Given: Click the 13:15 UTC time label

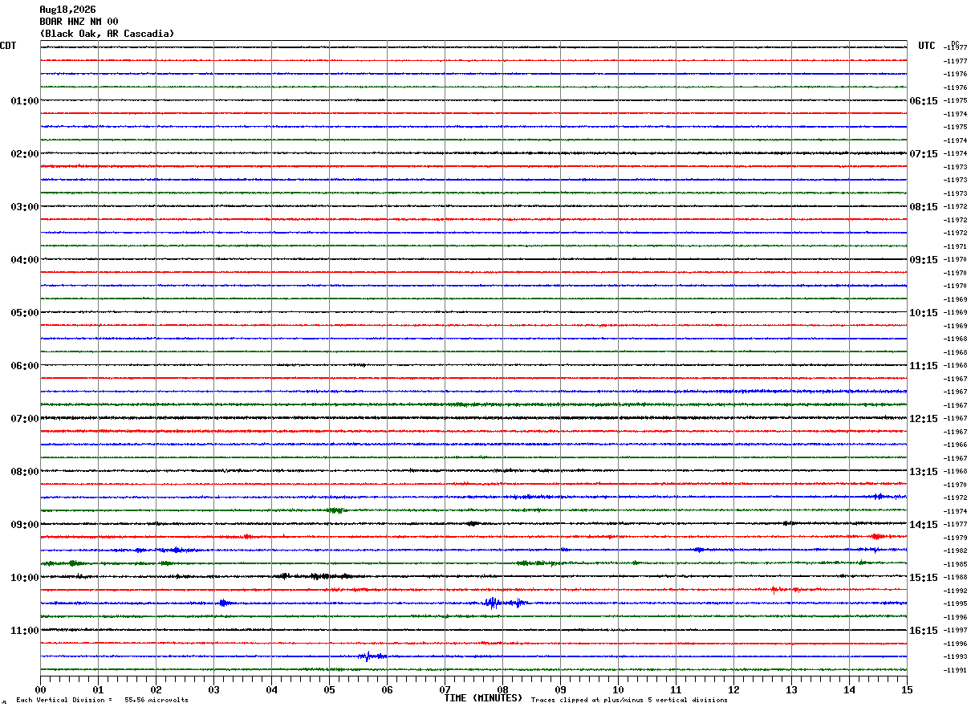Looking at the screenshot, I should click(x=923, y=472).
